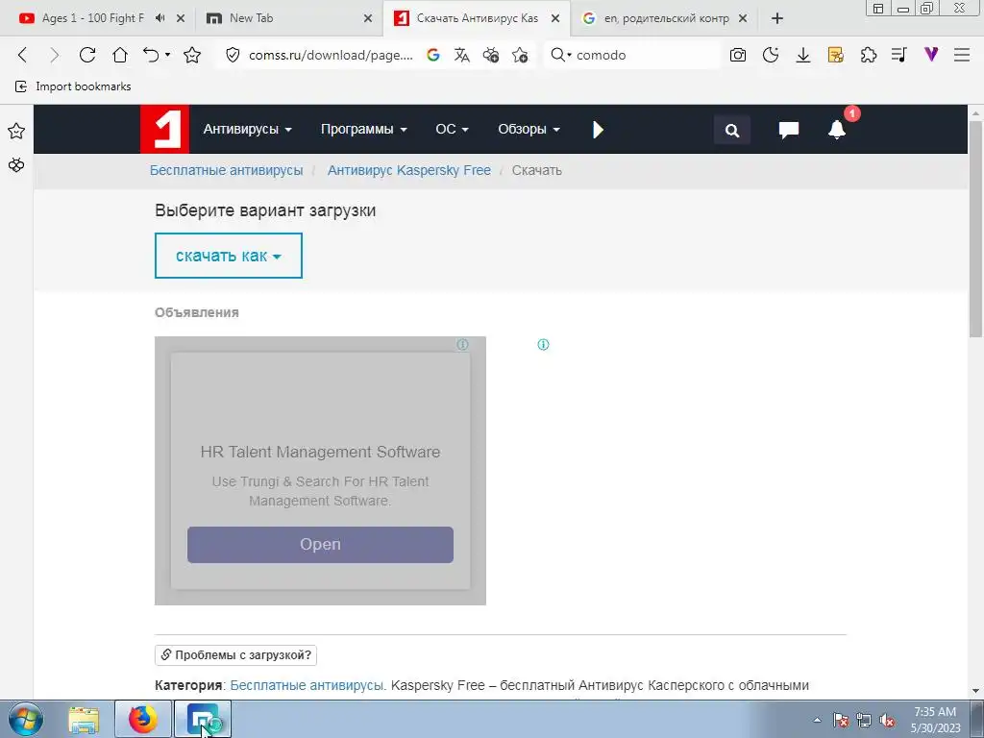Click the media playlist icon
Viewport: 984px width, 738px height.
click(899, 55)
